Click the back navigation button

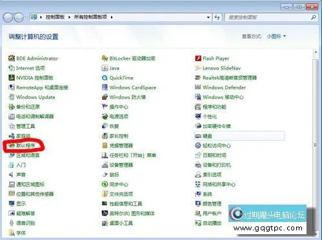[8, 17]
